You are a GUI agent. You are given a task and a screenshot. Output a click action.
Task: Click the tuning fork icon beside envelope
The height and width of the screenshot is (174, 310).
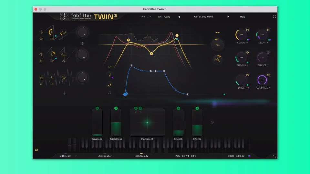109,75
